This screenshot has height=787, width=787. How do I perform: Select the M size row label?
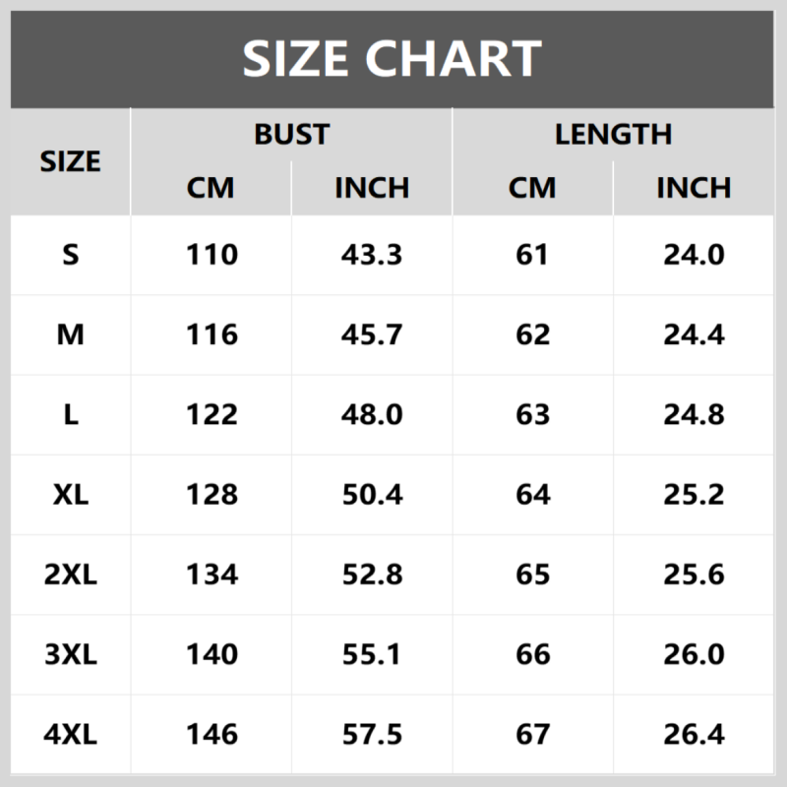[71, 334]
